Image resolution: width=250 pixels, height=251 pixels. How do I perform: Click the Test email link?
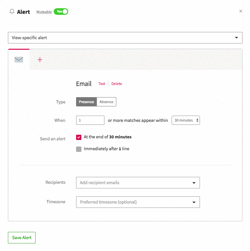point(102,84)
